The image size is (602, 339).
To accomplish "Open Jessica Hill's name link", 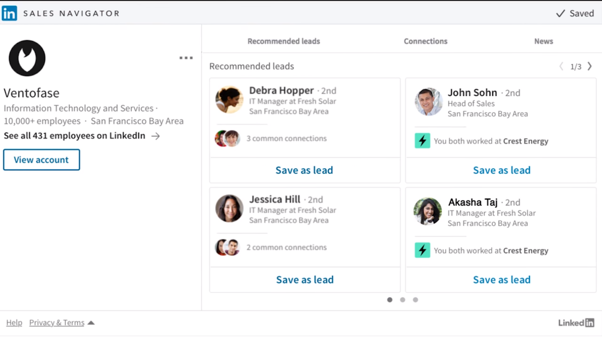I will [274, 199].
